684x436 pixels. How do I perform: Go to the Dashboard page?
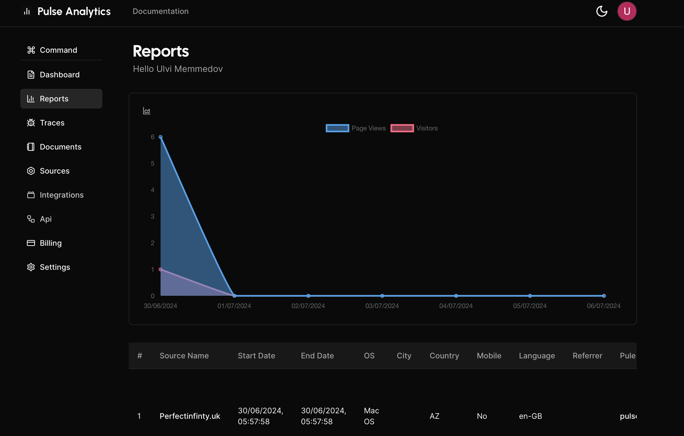point(61,75)
